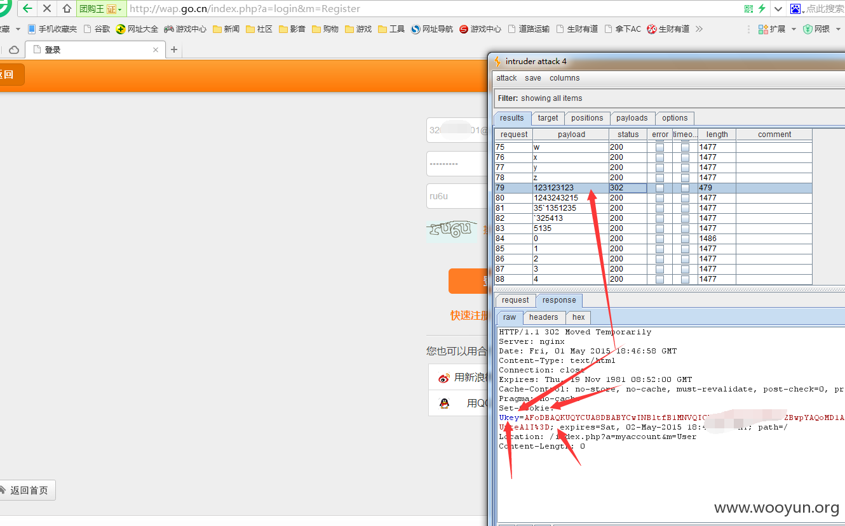Open the 网址大全 bookmark
845x526 pixels.
click(137, 29)
